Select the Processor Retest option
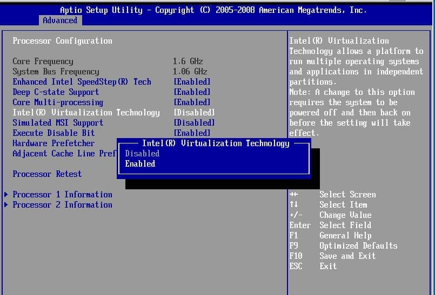 (47, 174)
